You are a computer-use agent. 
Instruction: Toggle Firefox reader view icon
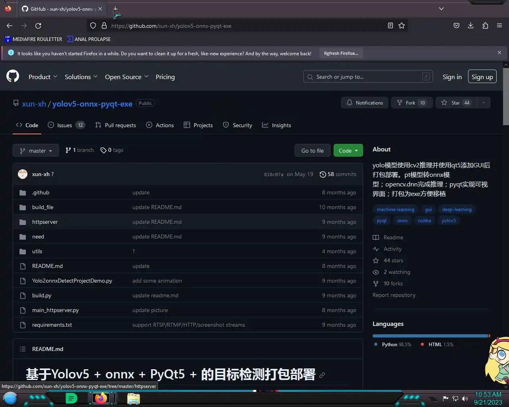(390, 26)
